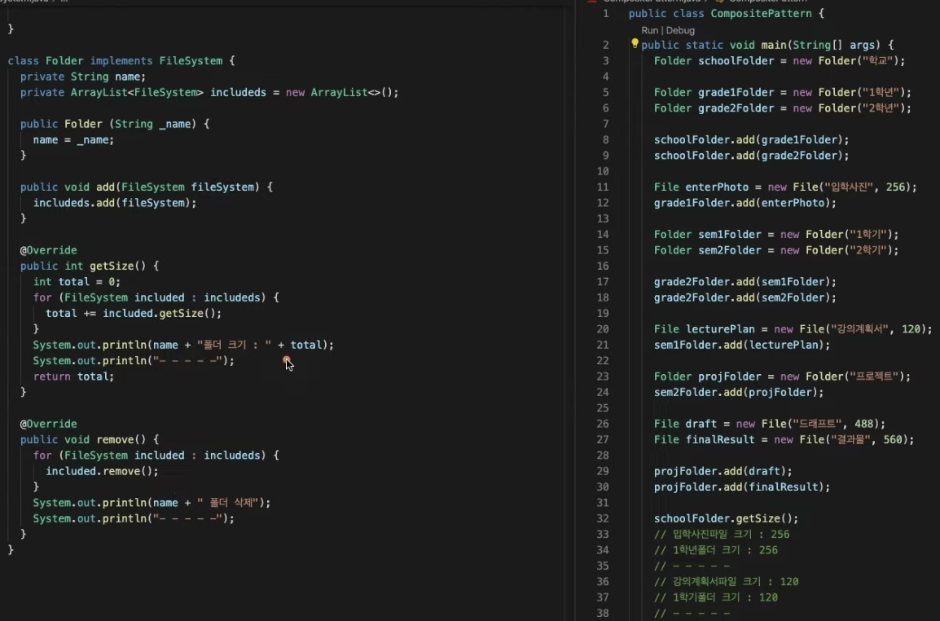Click the comment '입학사진파일 크기 : 256'

pos(722,535)
